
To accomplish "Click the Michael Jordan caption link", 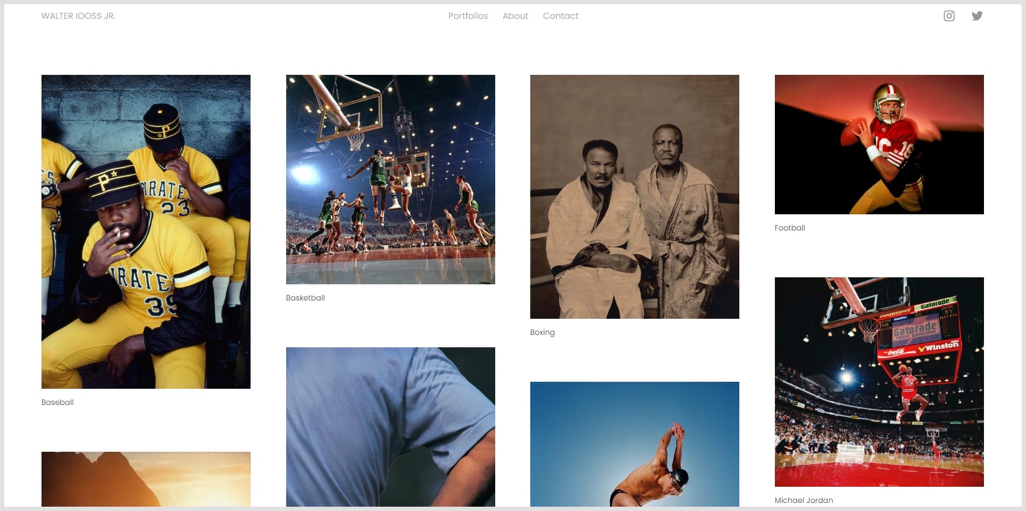I will (803, 500).
